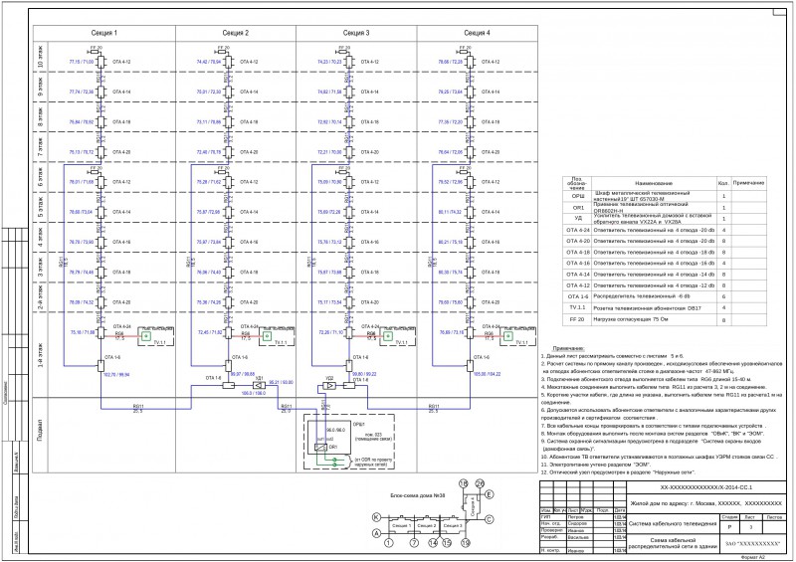
Task: Click the title block text Система кабельного телевидения
Action: 673,523
